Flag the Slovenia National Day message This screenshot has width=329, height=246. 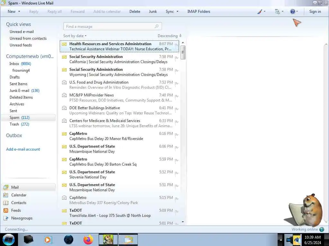point(176,173)
